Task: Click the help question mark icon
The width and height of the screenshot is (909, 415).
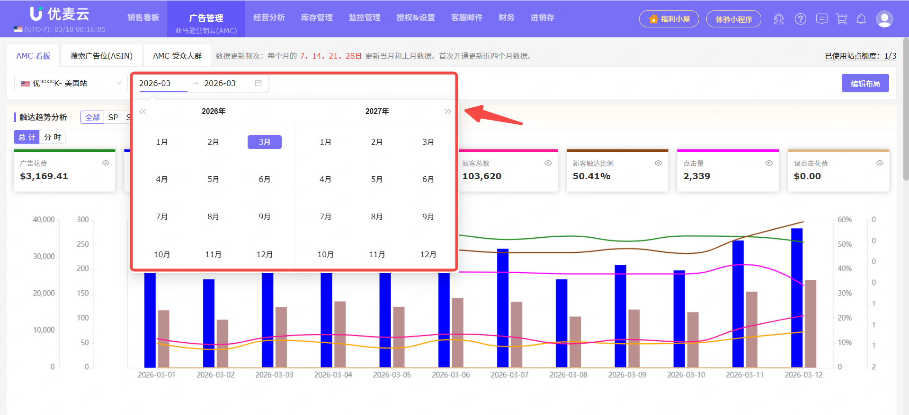Action: pos(800,19)
